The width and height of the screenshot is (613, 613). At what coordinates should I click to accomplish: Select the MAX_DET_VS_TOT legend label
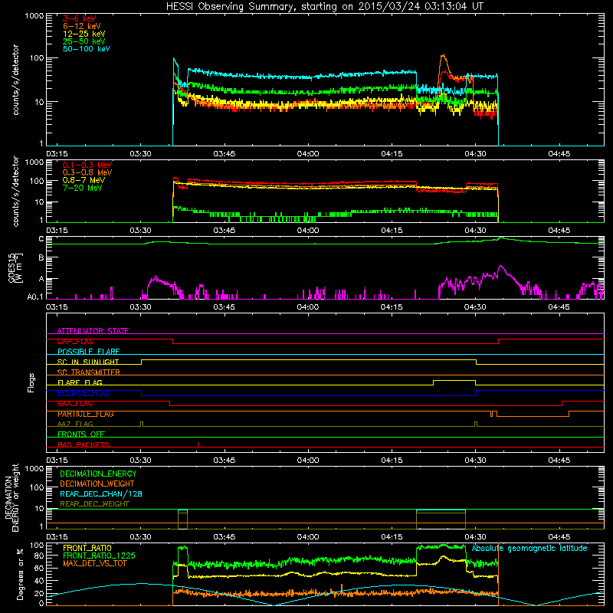click(94, 563)
